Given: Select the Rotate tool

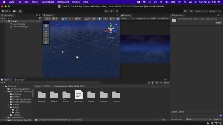Looking at the screenshot, I should [x=46, y=32].
